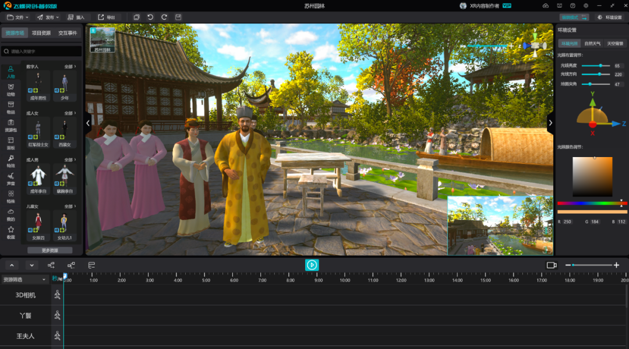This screenshot has height=349, width=629.
Task: Click the camera record icon above timeline
Action: [552, 265]
